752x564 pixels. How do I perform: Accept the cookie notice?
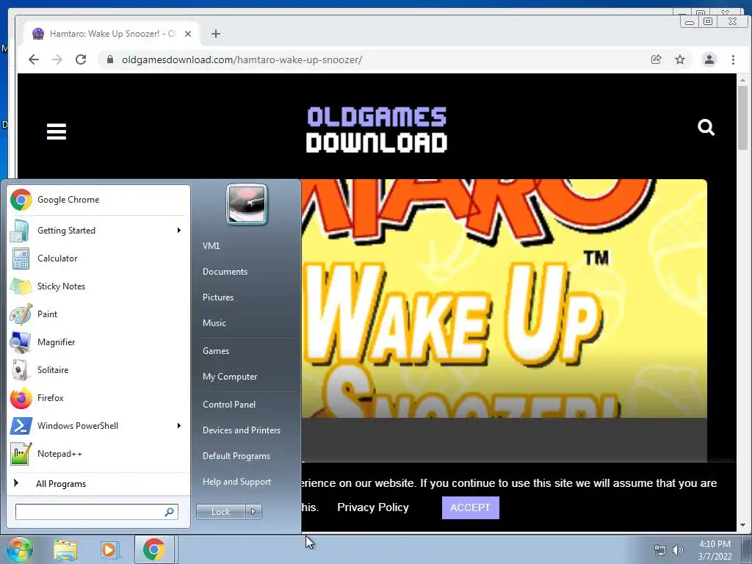471,507
